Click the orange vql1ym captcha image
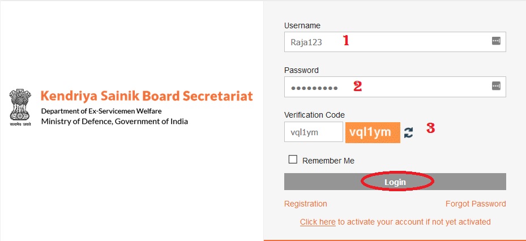The image size is (526, 241). click(373, 132)
